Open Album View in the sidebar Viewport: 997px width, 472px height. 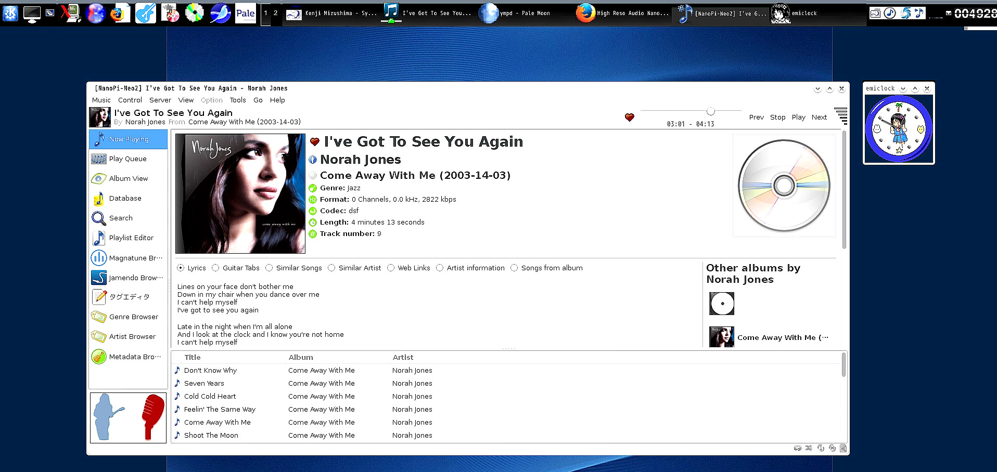(x=99, y=179)
